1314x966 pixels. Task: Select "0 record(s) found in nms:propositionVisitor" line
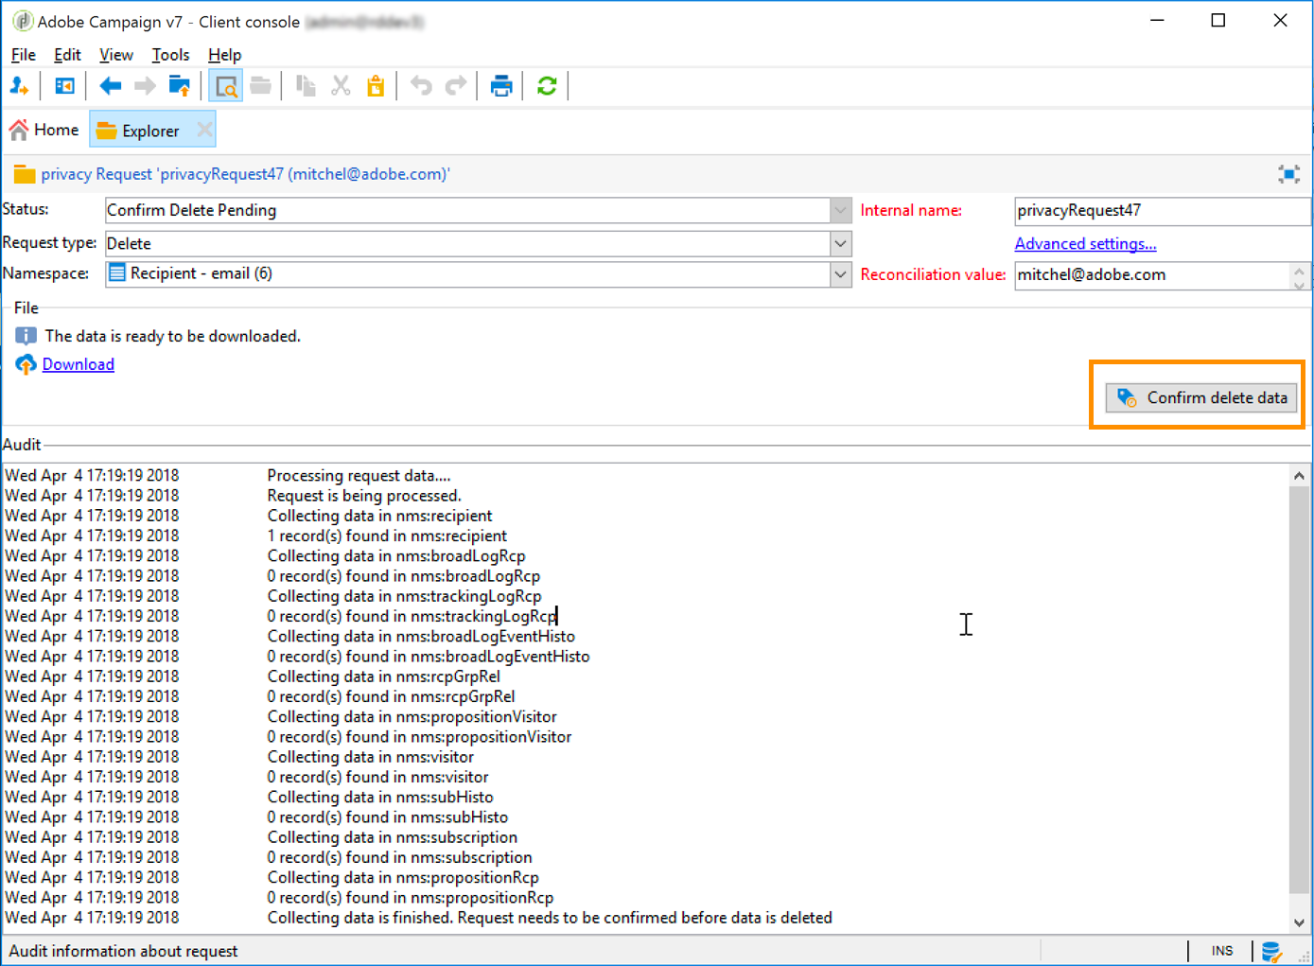(420, 737)
